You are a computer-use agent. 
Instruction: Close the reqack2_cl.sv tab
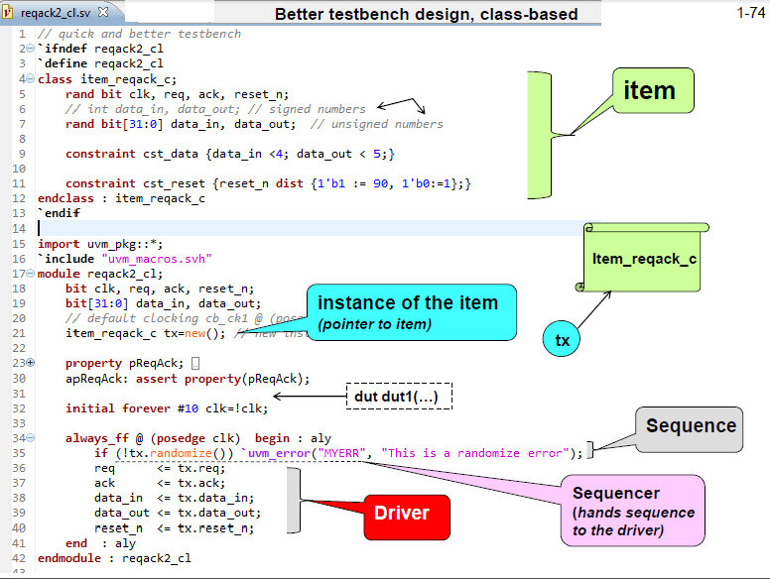[x=103, y=12]
